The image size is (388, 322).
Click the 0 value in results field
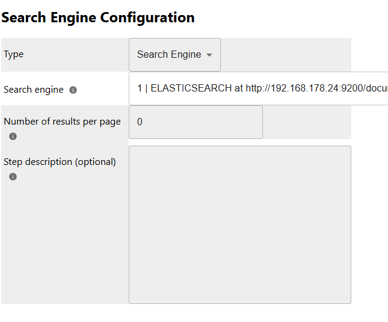click(x=140, y=122)
